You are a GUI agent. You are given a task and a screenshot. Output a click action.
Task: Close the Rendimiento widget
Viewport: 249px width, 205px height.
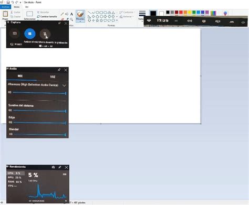66,167
